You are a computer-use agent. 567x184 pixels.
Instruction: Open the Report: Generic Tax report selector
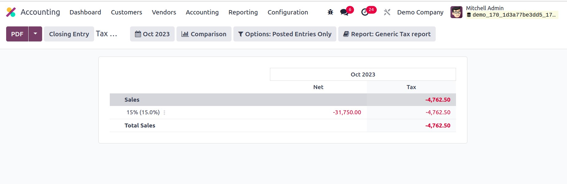(x=387, y=34)
